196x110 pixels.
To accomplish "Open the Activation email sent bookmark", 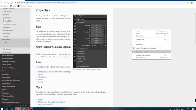I will (24, 6).
